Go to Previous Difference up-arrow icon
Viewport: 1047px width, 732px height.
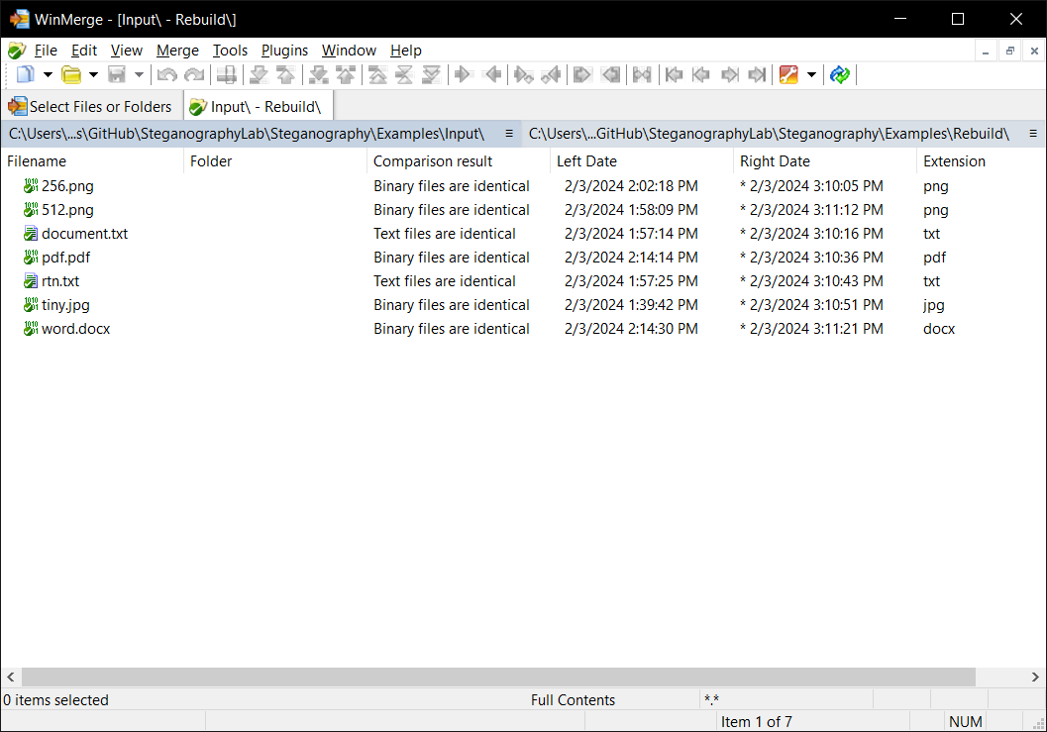286,75
